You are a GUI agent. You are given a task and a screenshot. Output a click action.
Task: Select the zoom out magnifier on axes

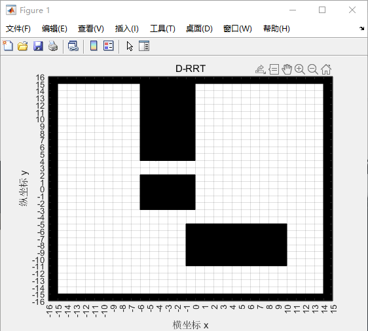[313, 69]
